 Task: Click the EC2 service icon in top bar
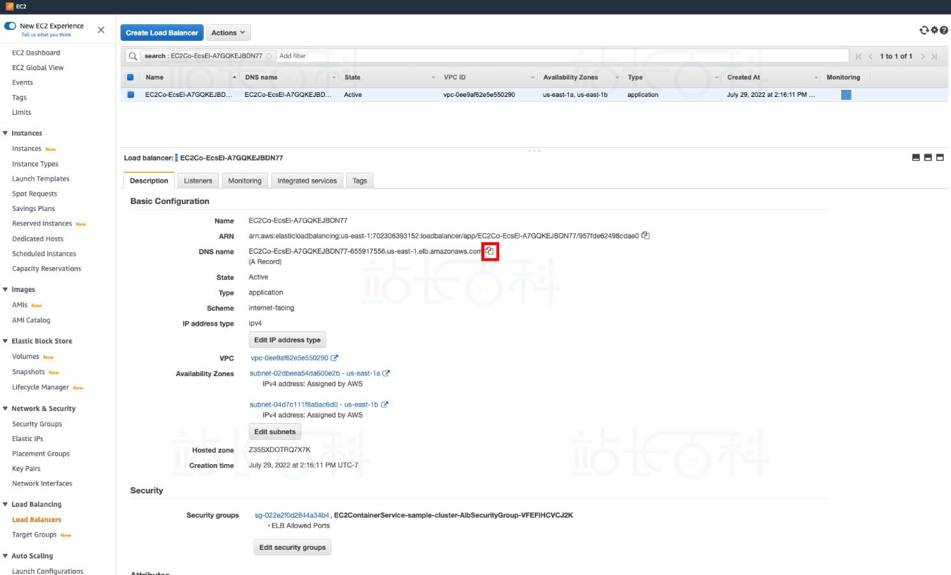coord(10,6)
